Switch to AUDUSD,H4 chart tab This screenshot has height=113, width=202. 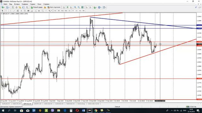(x=59, y=104)
